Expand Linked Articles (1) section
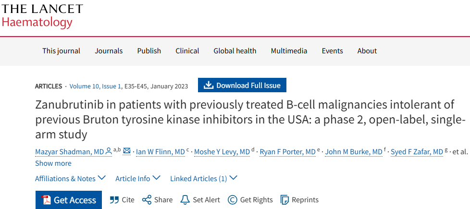Screen dimensions: 470x209 [203, 178]
